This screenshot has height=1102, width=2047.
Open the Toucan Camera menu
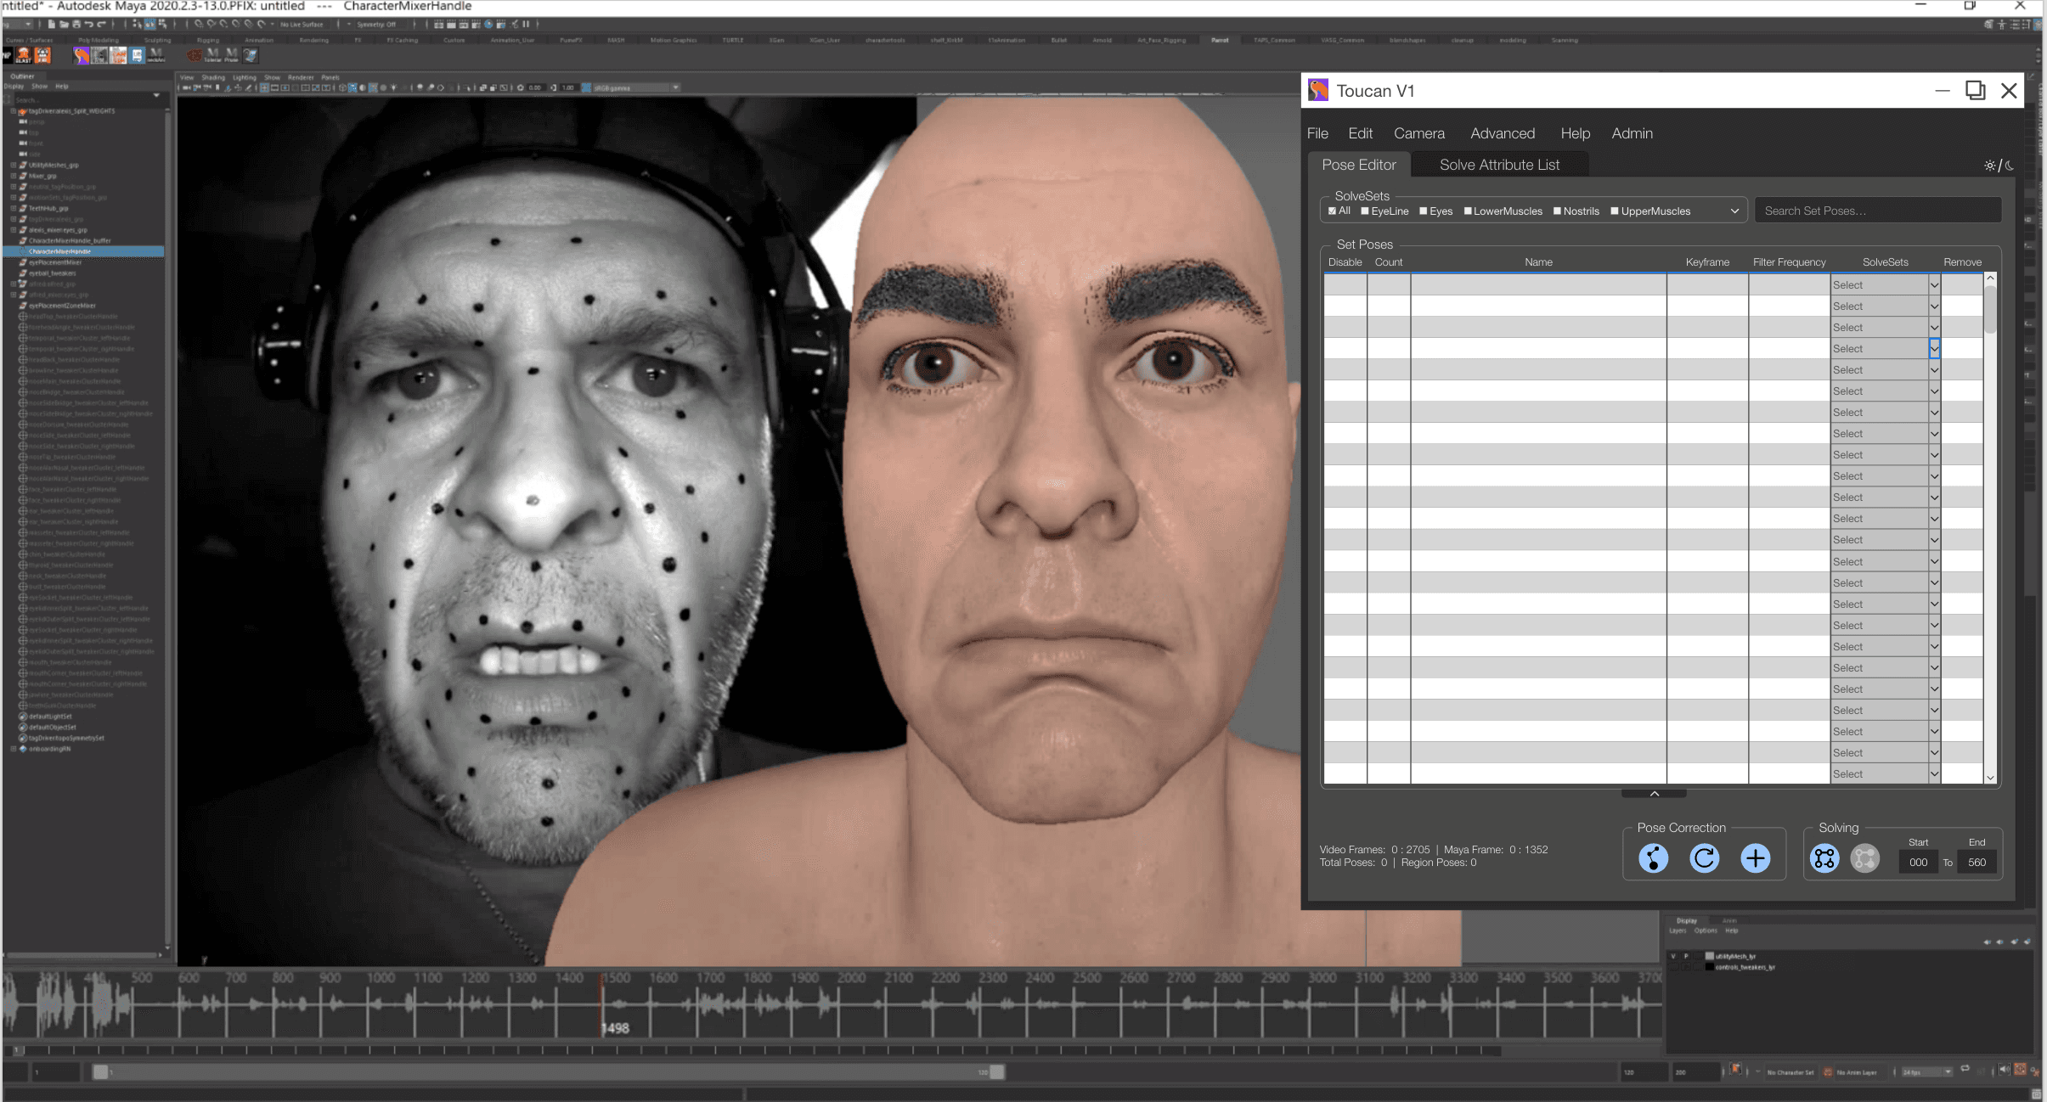coord(1418,133)
